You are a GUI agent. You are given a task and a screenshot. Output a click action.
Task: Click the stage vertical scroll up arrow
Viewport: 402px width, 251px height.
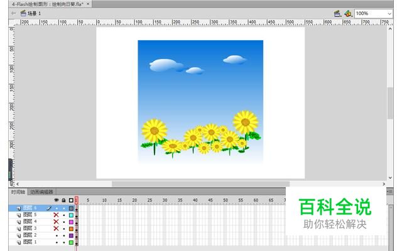390,29
